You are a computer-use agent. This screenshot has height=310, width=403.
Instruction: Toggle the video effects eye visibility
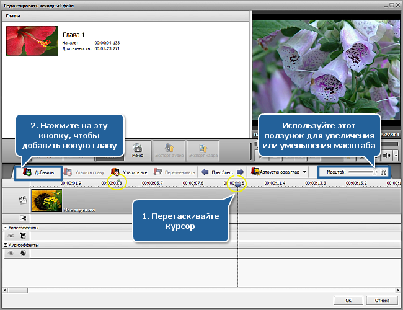[11, 236]
